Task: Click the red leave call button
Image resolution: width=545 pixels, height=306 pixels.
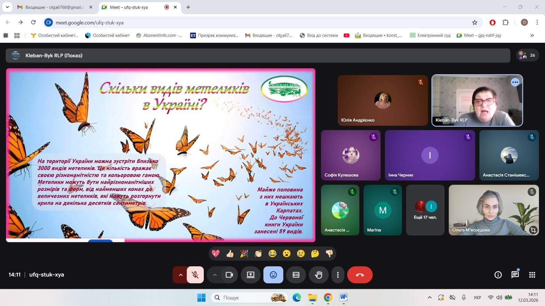Action: [360, 275]
